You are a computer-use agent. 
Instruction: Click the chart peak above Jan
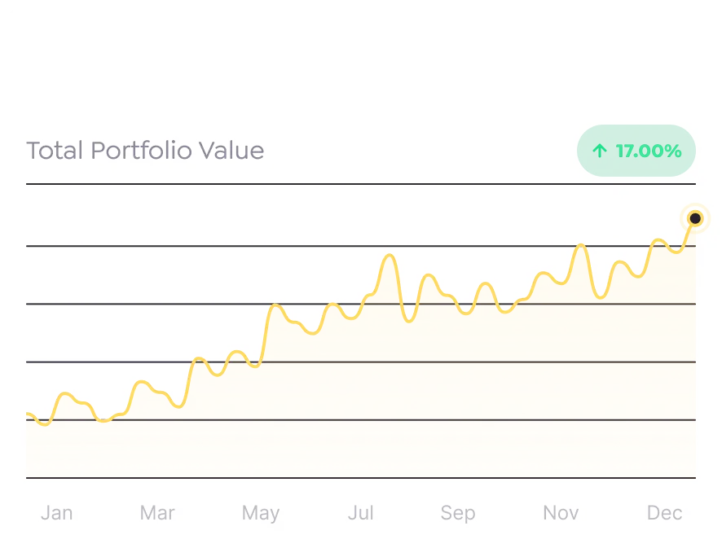pyautogui.click(x=65, y=395)
